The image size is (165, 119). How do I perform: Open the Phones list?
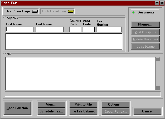145,25
